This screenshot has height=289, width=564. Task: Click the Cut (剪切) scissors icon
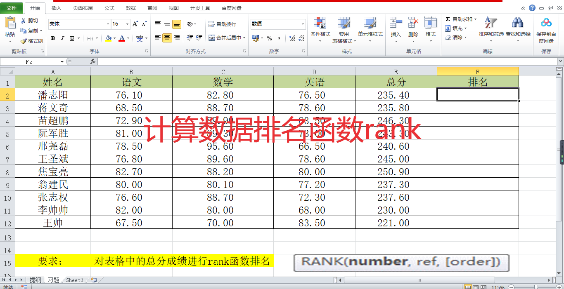click(24, 21)
